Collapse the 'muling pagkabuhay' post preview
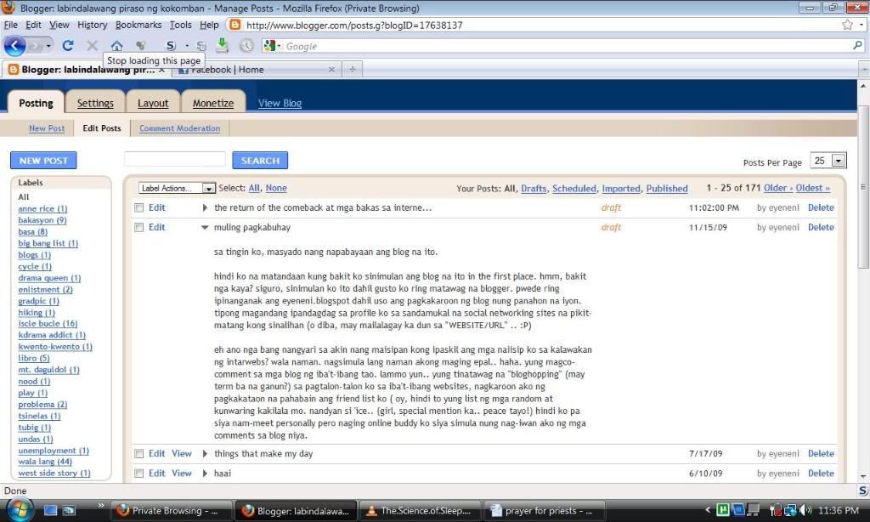The height and width of the screenshot is (522, 870). (x=205, y=228)
